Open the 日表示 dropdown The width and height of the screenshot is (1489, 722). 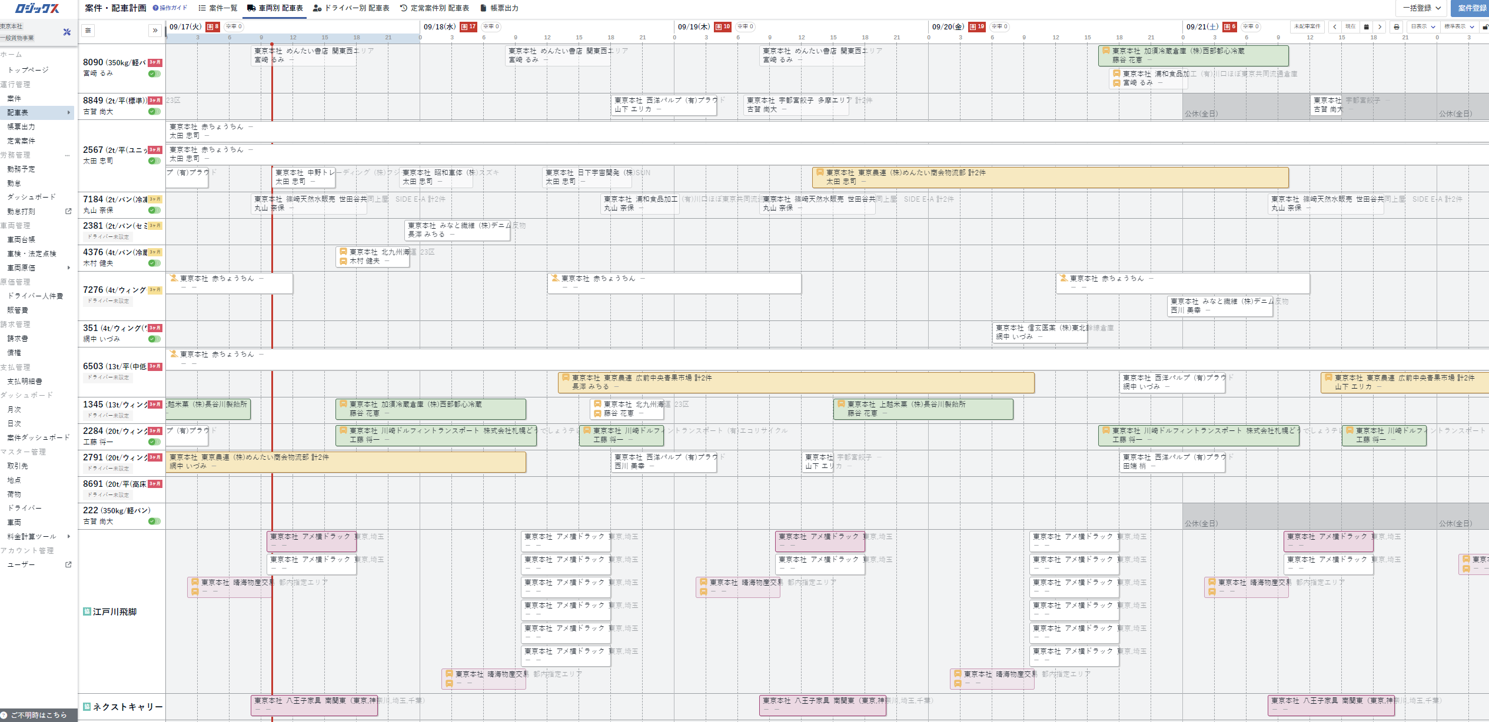(1423, 26)
